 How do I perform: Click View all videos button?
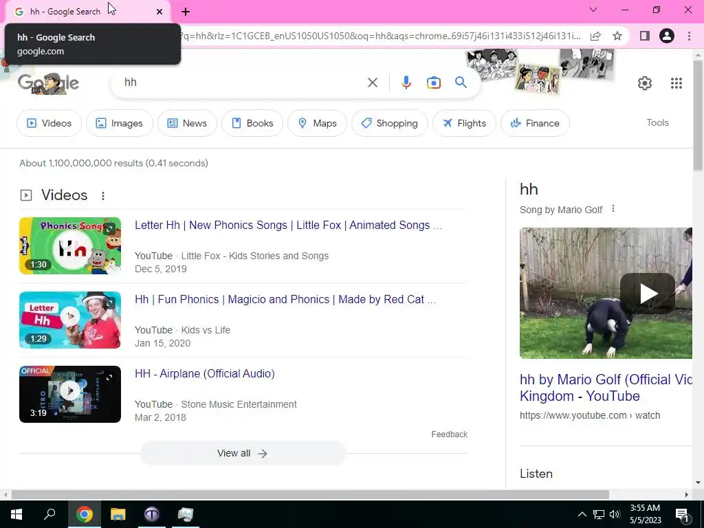[243, 453]
